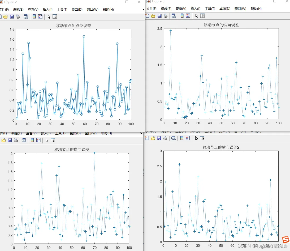New figure icon in 横向误差2 figure toolbar
This screenshot has width=290, height=251.
tap(147, 138)
